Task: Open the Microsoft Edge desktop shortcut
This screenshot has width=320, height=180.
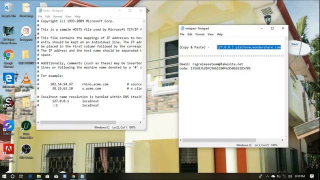Action: [8, 81]
